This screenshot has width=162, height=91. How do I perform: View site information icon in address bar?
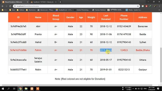point(15,6)
